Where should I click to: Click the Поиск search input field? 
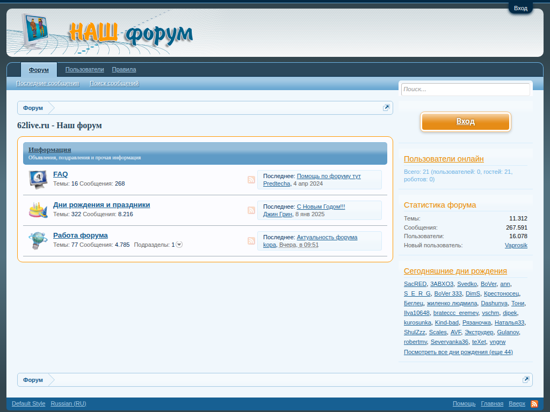tap(465, 90)
